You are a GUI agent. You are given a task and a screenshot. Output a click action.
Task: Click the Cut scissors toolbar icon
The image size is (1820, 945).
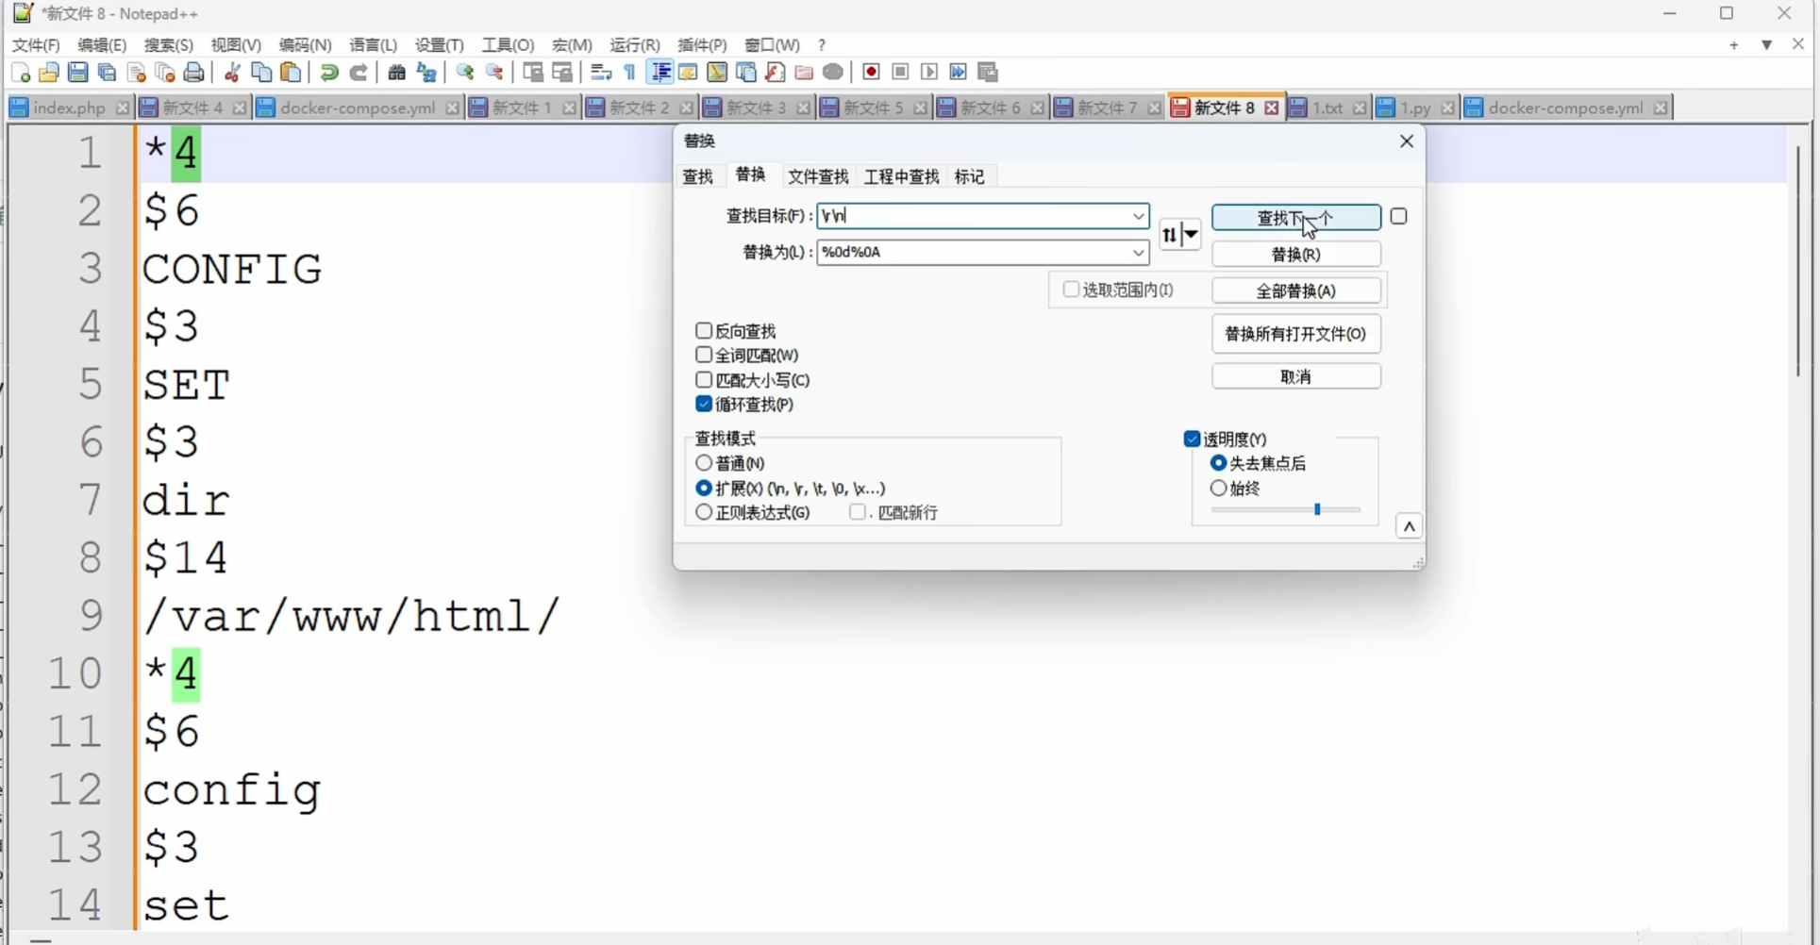click(x=232, y=73)
